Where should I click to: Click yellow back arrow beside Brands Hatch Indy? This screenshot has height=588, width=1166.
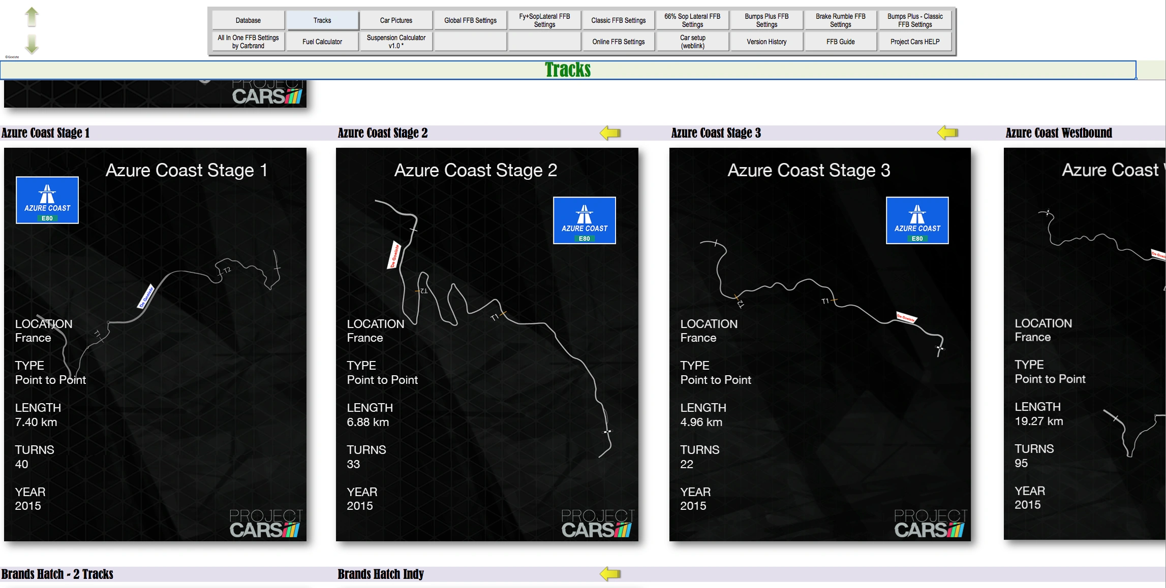[610, 574]
